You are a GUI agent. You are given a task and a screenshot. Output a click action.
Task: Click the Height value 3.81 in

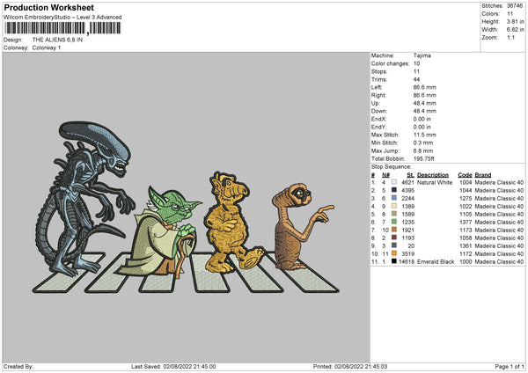[x=515, y=21]
